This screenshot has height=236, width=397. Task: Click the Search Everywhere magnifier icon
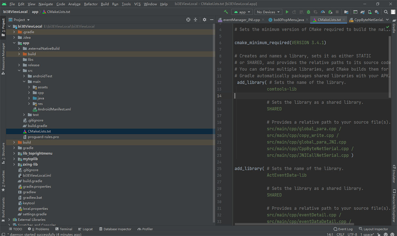click(x=386, y=12)
